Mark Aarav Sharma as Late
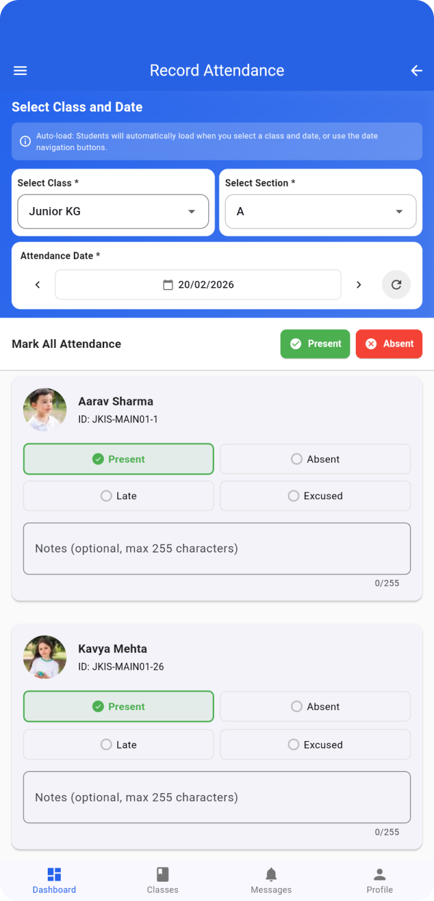 pyautogui.click(x=118, y=496)
